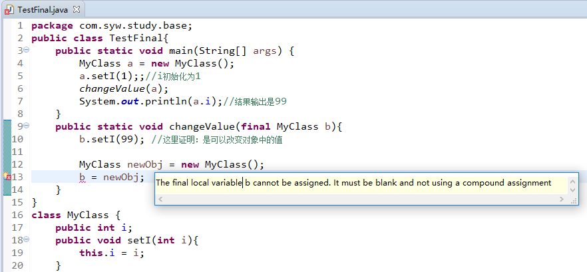Image resolution: width=587 pixels, height=272 pixels.
Task: Click the 'final' keyword in changeValue signature
Action: pos(256,127)
